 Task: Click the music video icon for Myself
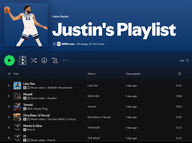pos(29,98)
